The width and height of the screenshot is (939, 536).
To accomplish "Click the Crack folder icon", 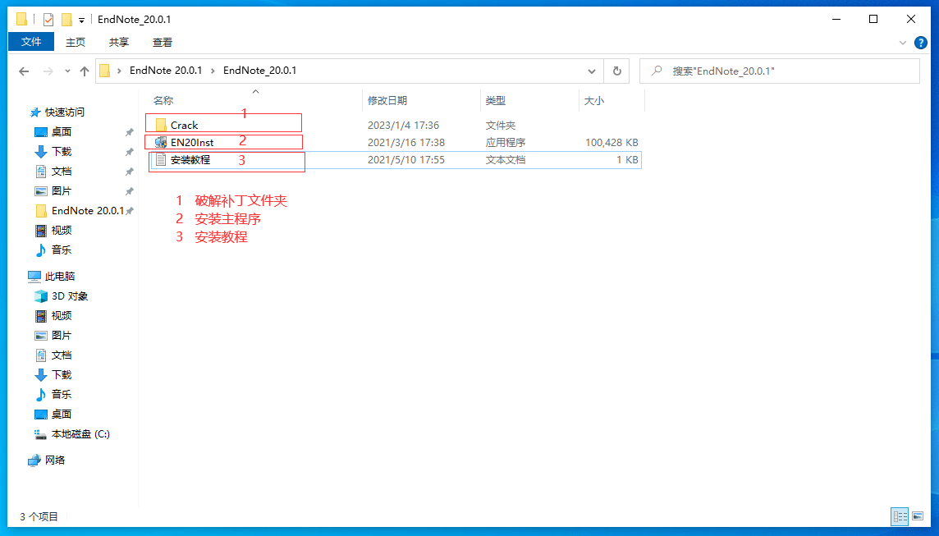I will tap(161, 125).
